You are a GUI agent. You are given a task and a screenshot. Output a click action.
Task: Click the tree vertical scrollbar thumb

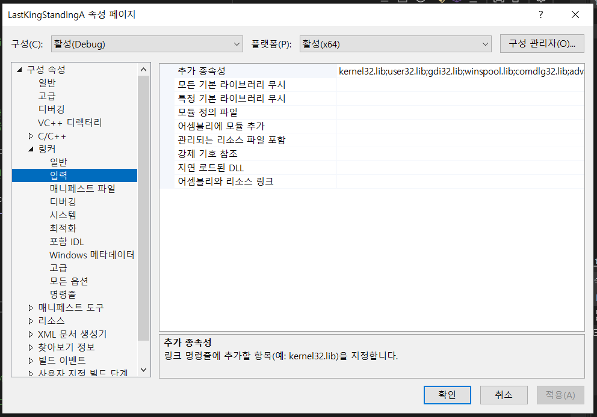tap(144, 208)
